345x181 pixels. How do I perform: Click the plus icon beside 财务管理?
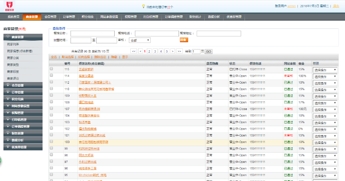[x=8, y=133]
